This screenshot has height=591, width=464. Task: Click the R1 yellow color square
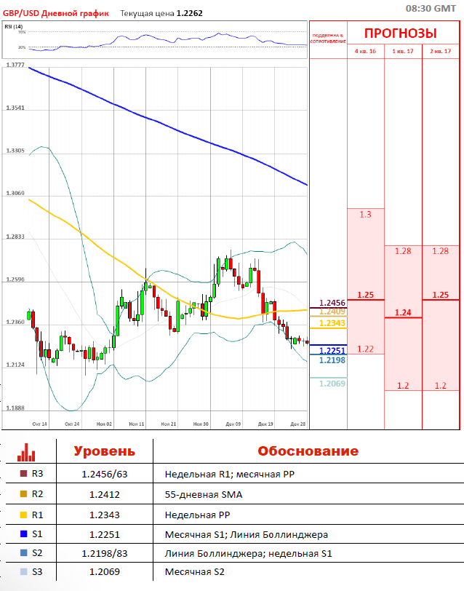tap(23, 513)
